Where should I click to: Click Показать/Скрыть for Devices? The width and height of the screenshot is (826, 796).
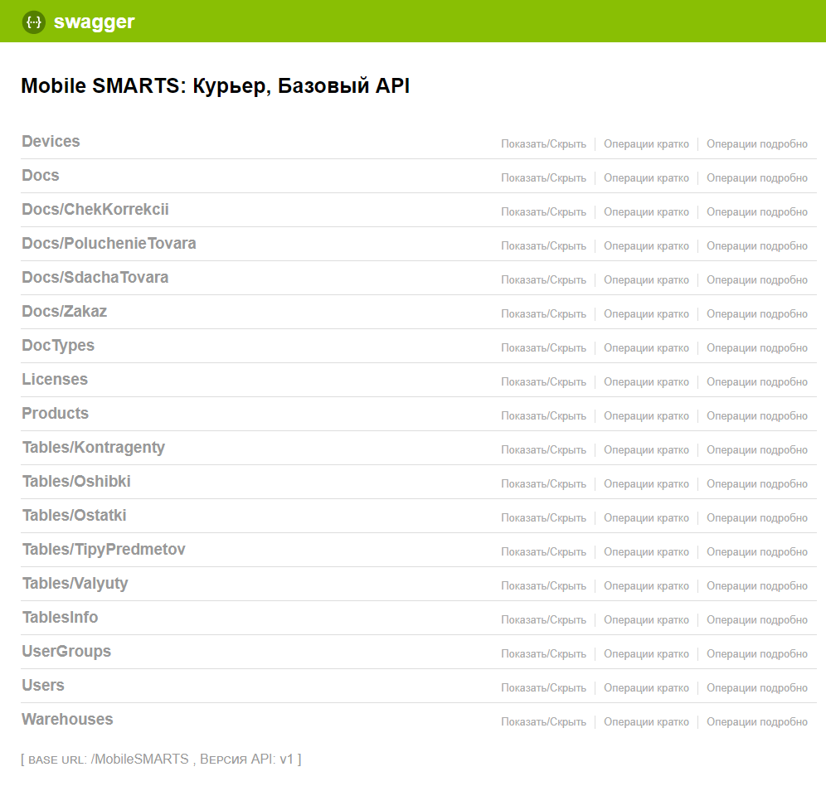(544, 143)
